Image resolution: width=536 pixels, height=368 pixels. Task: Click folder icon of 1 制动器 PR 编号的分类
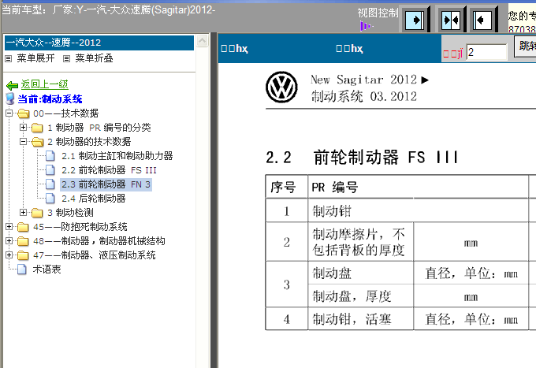[37, 128]
